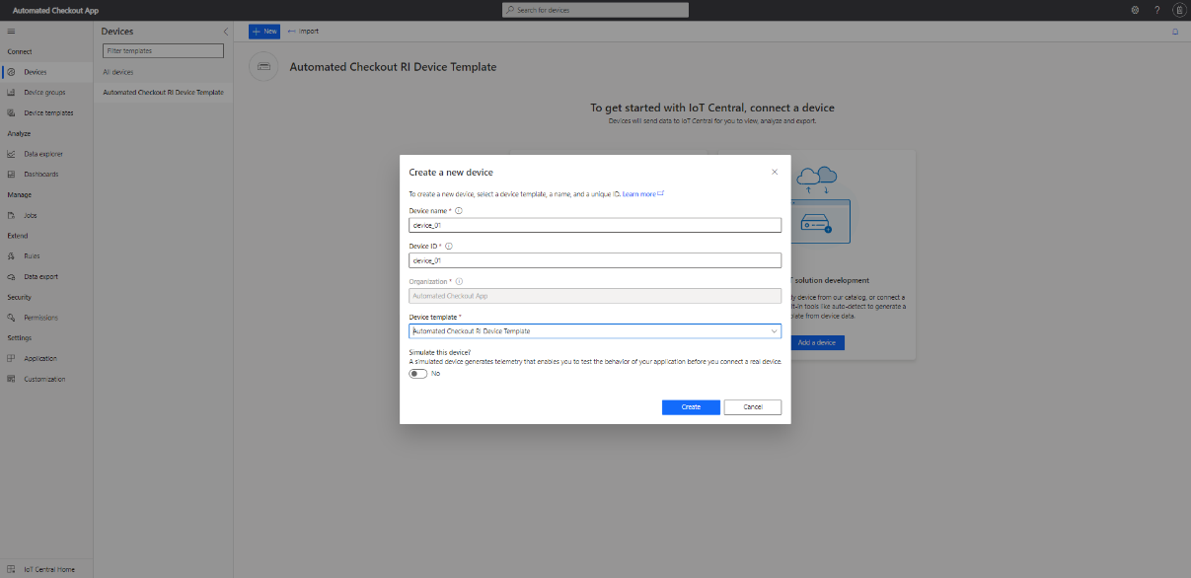Click the Dashboards sidebar icon
Image resolution: width=1191 pixels, height=578 pixels.
tap(12, 175)
